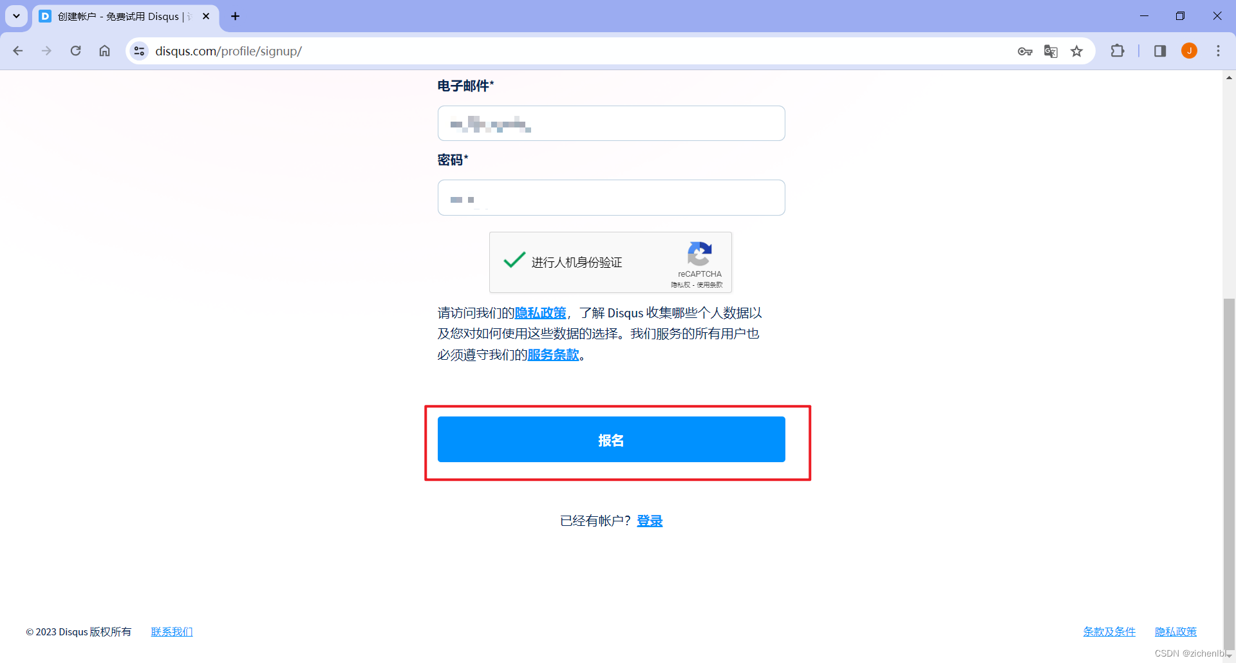Open the 服务条款 terms of service link
Screen dimensions: 1236x663
tap(553, 355)
